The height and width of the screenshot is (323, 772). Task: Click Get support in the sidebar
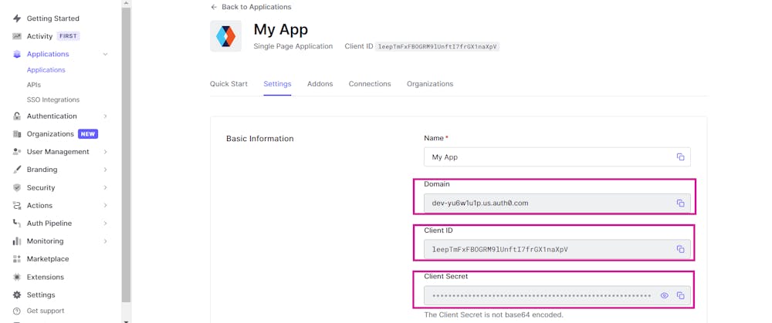46,311
